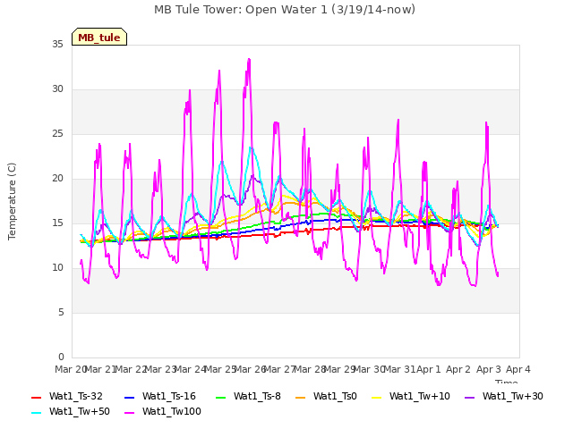The image size is (573, 429).
Task: Click the 25 y-axis tick label
Action: pos(57,134)
